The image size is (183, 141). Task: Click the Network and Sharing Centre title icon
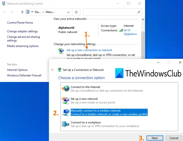click(x=4, y=3)
